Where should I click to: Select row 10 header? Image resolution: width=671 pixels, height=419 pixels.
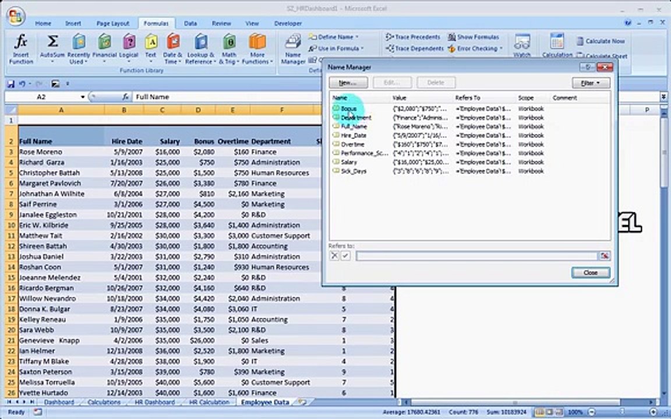(x=11, y=225)
